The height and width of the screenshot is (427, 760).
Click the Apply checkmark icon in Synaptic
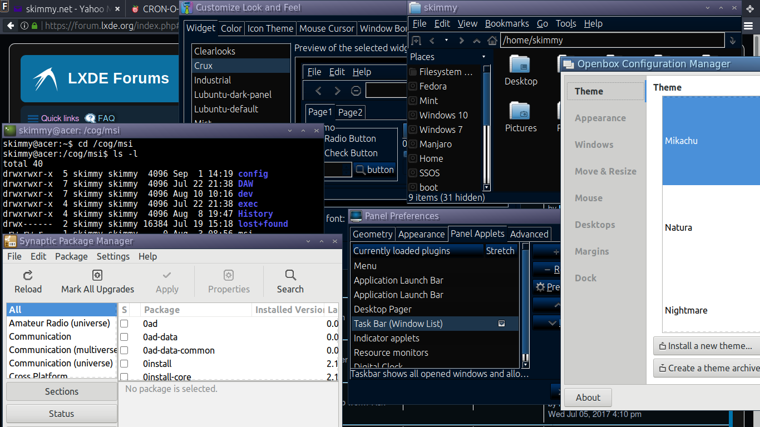(167, 275)
